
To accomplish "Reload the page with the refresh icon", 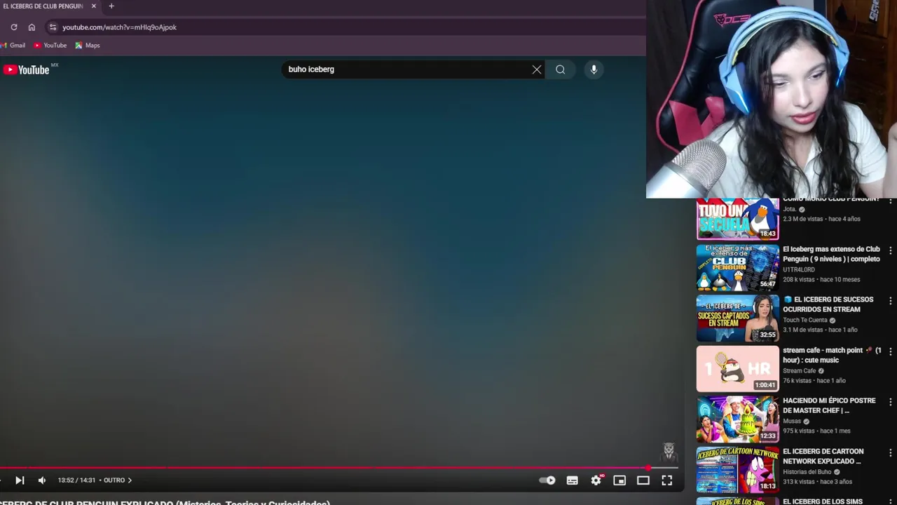I will pyautogui.click(x=13, y=27).
